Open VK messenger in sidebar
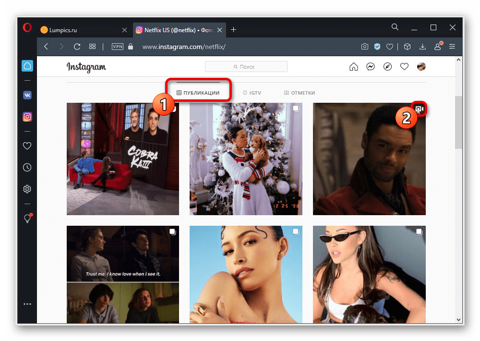480x341 pixels. point(27,95)
